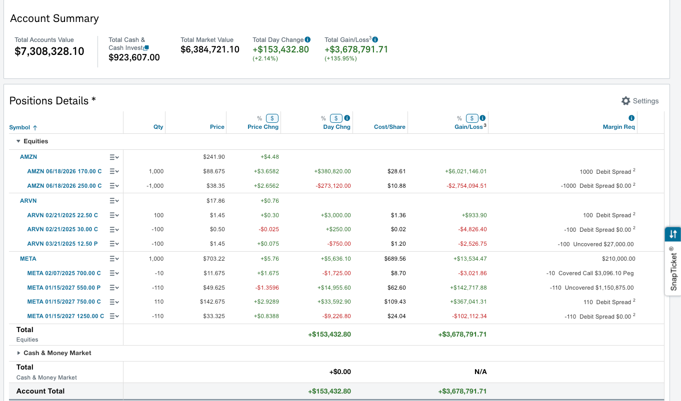Image resolution: width=681 pixels, height=401 pixels.
Task: Open actions menu for AMZN 06/18/2026 170.00 C
Action: tap(114, 171)
